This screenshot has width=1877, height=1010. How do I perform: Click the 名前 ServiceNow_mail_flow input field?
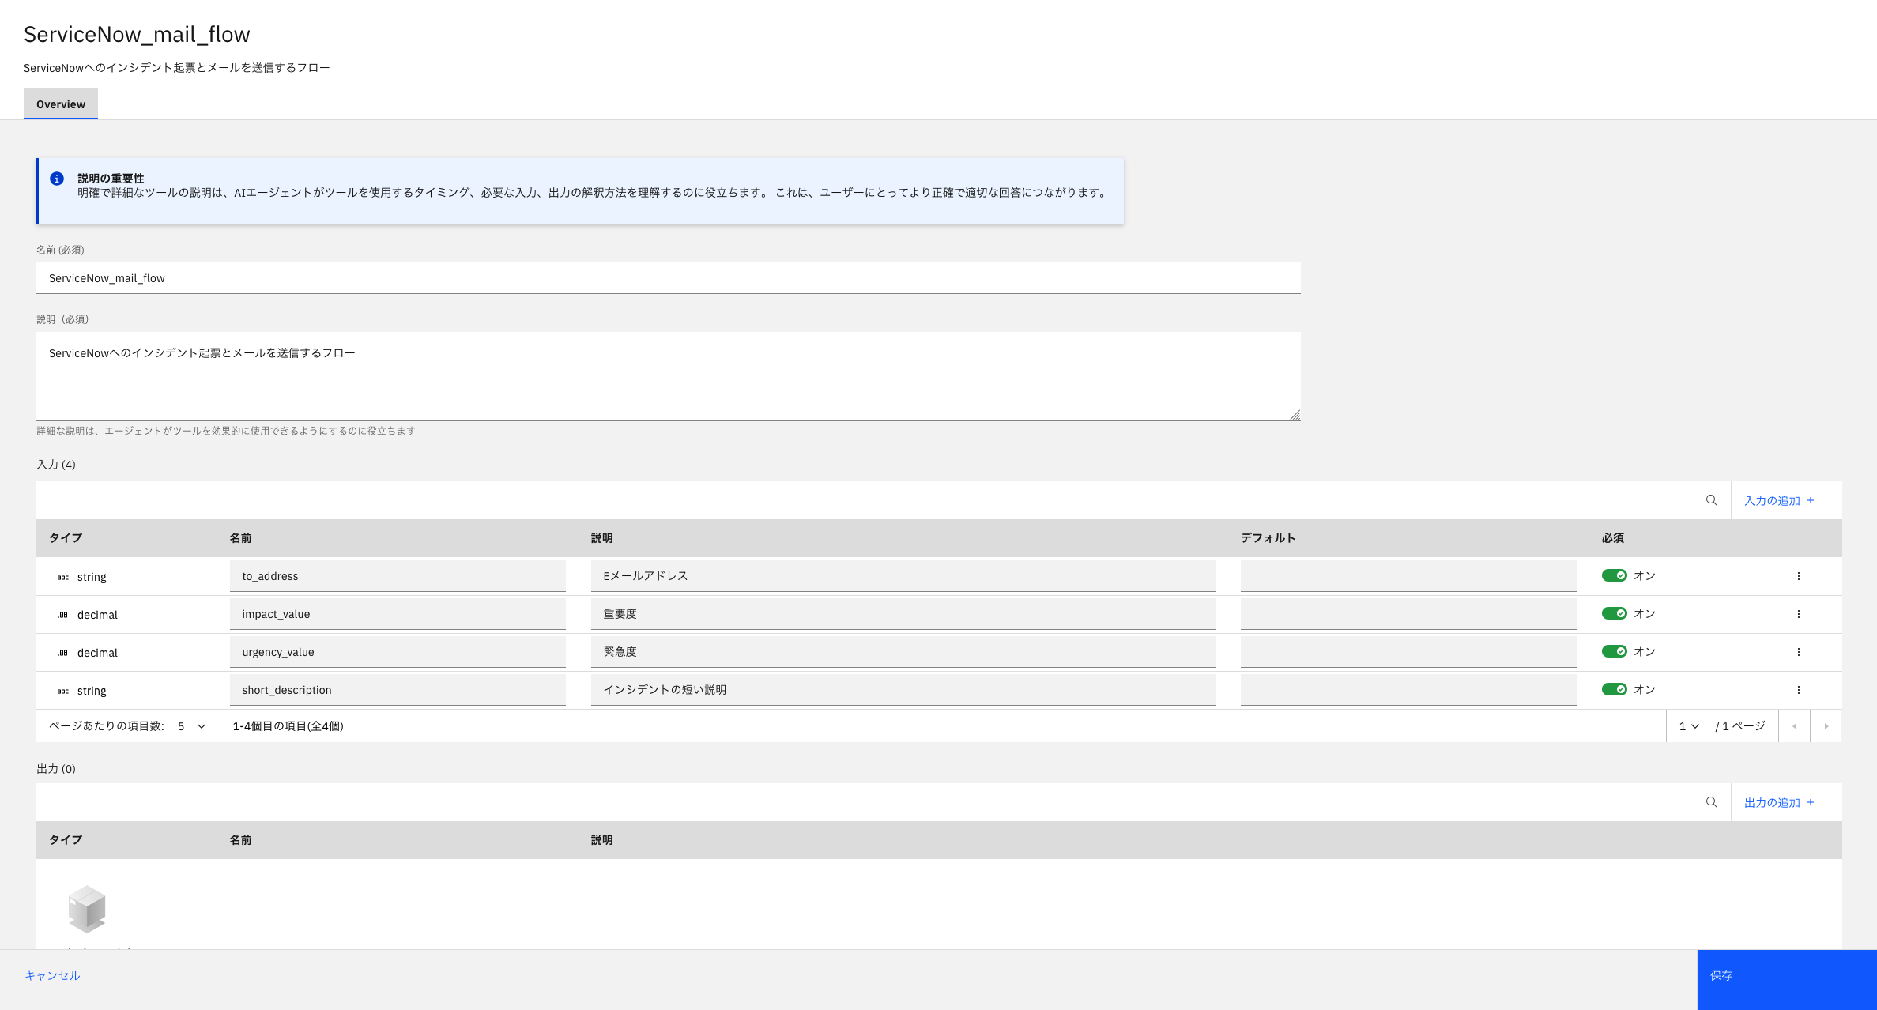[668, 278]
